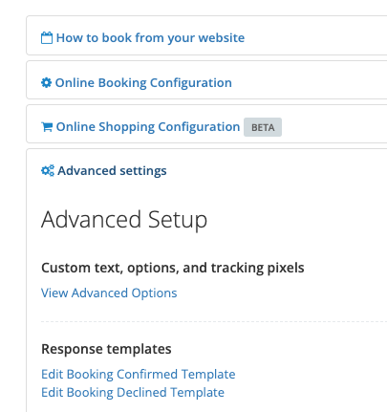Click the Custom text, options, tracking pixels heading
Image resolution: width=387 pixels, height=412 pixels.
tap(173, 268)
